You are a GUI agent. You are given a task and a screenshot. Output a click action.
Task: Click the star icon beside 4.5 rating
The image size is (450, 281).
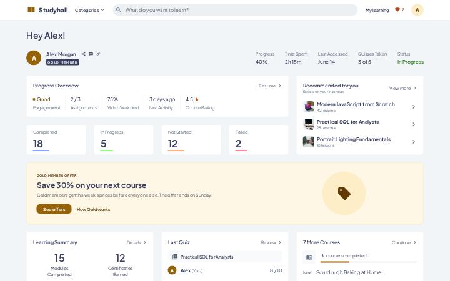197,99
